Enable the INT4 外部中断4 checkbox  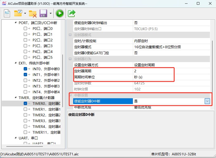pyautogui.click(x=25, y=92)
